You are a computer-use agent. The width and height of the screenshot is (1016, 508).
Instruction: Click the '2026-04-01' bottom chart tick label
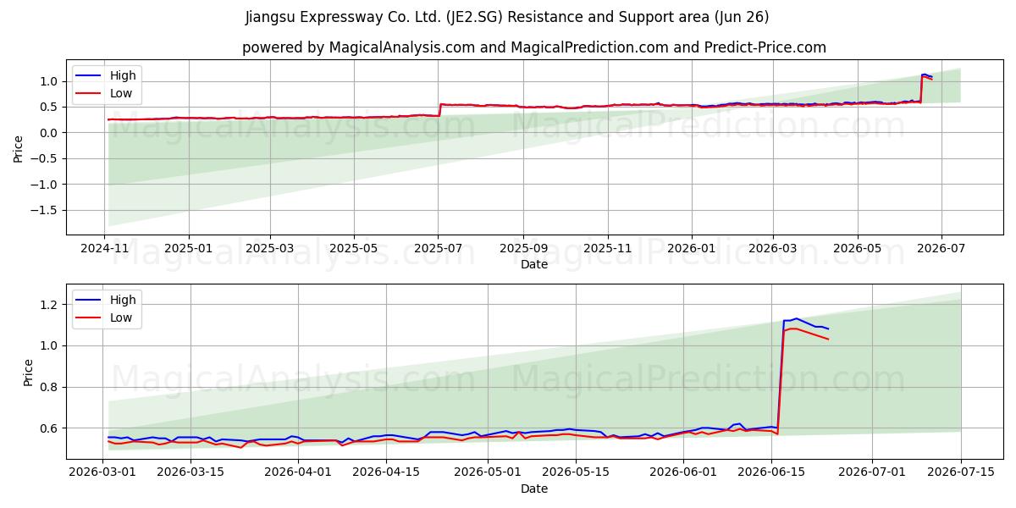(298, 472)
